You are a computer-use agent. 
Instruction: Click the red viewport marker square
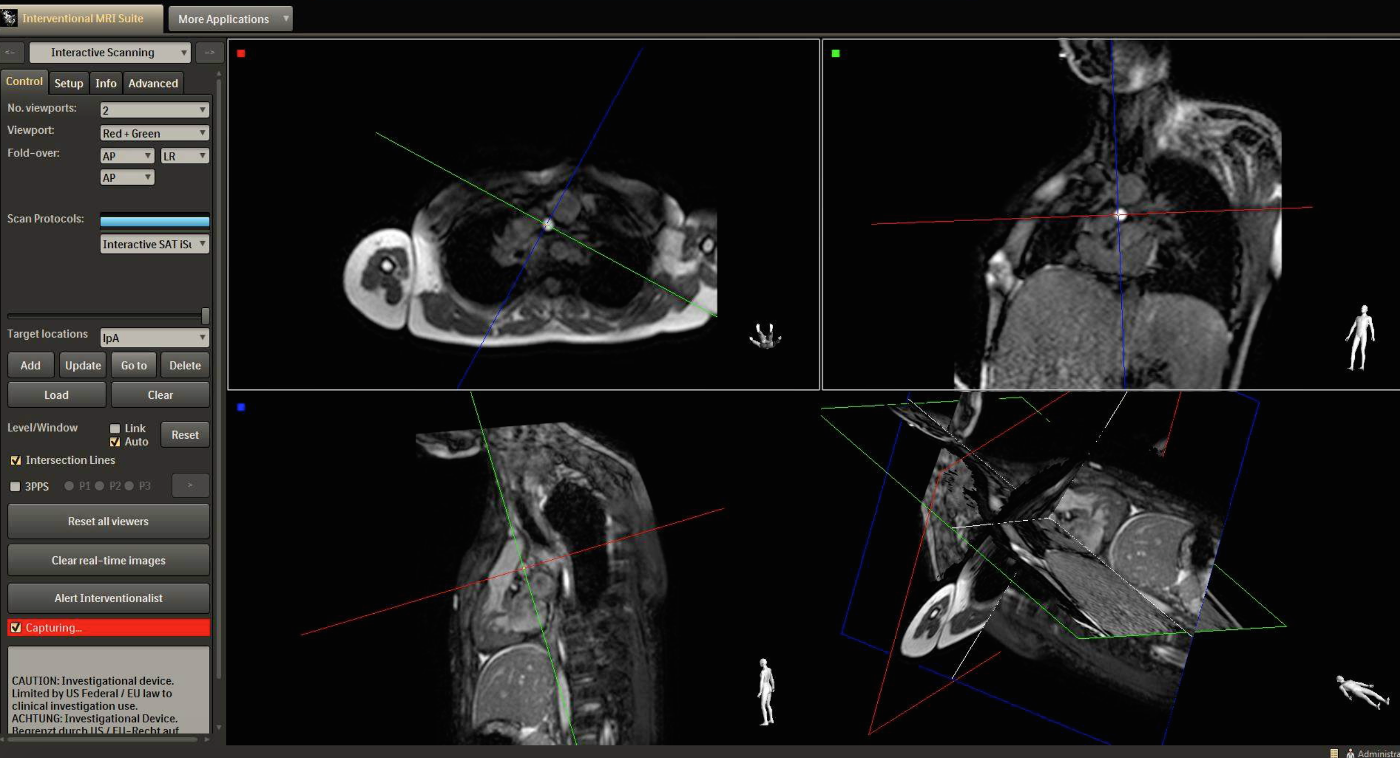[x=241, y=53]
